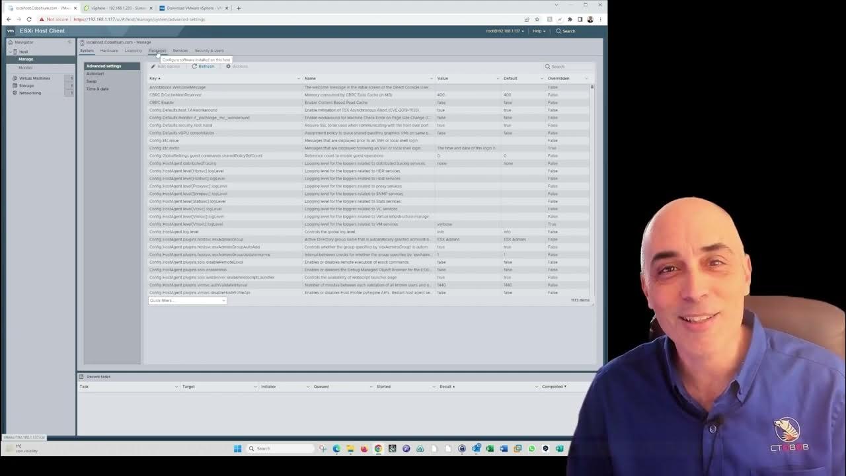The height and width of the screenshot is (476, 846).
Task: Select the Config.HostAgent.log.level row
Action: [x=369, y=231]
